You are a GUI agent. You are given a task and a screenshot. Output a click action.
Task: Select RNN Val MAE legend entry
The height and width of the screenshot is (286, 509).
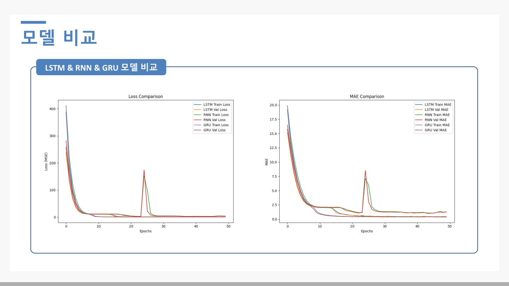click(x=431, y=120)
